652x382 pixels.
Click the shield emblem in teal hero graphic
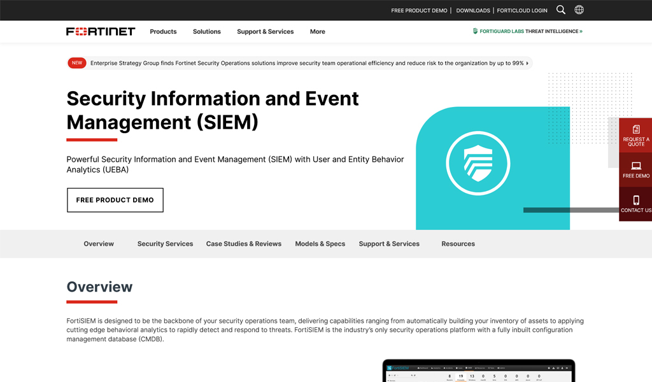click(x=478, y=164)
